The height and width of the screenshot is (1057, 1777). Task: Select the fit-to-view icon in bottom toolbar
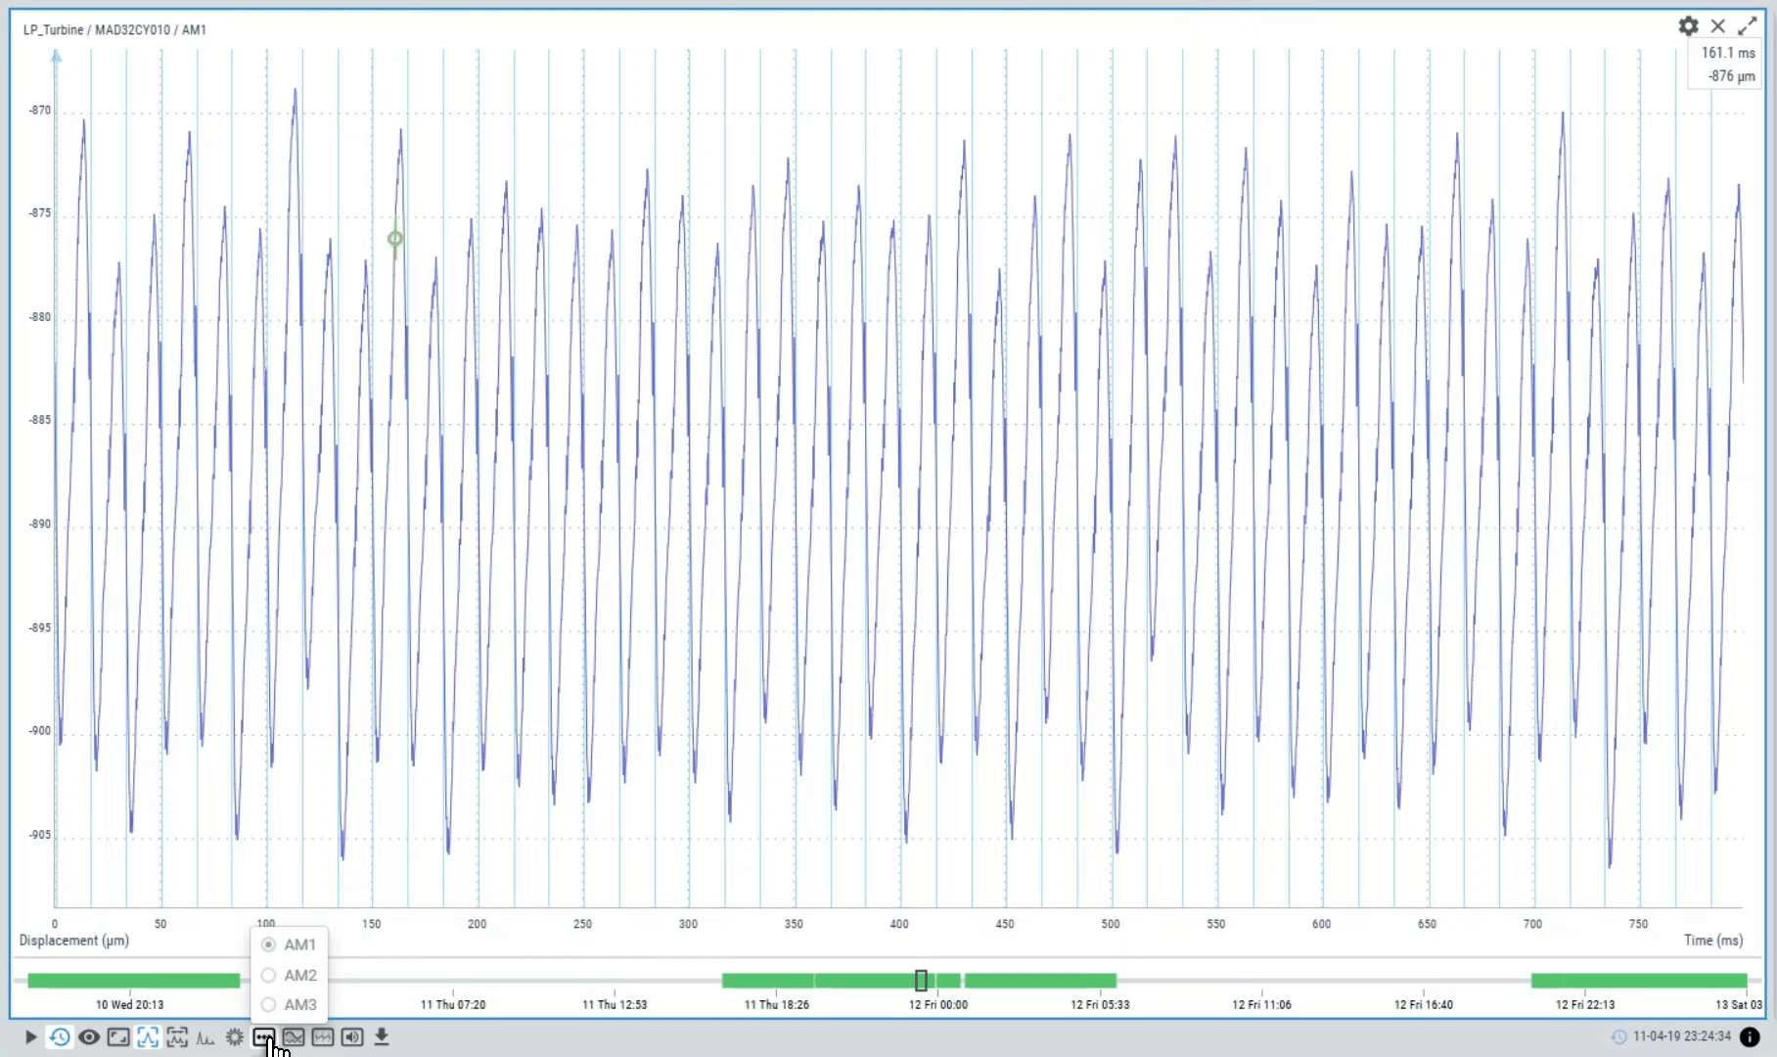[x=118, y=1037]
